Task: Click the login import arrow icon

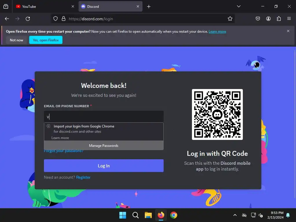Action: coord(48,126)
